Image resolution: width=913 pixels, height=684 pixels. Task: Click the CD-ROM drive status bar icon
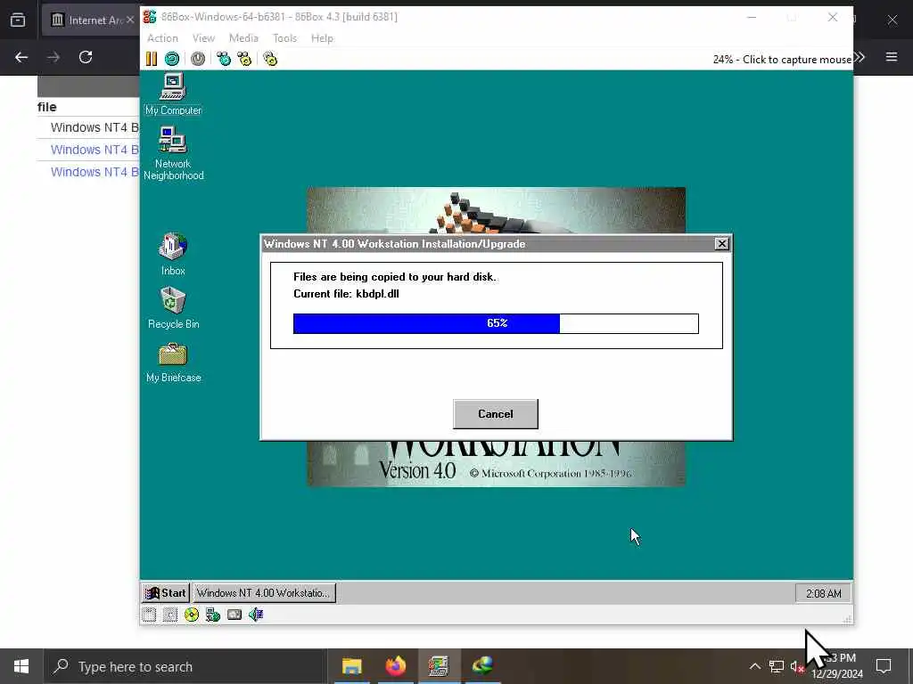click(192, 615)
